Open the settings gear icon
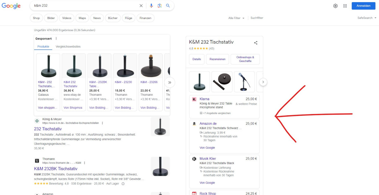379x195 pixels. tap(335, 6)
